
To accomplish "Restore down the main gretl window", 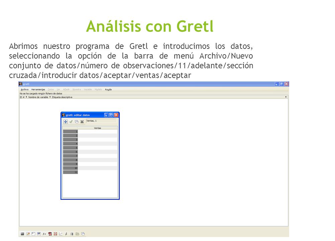I will coord(281,84).
